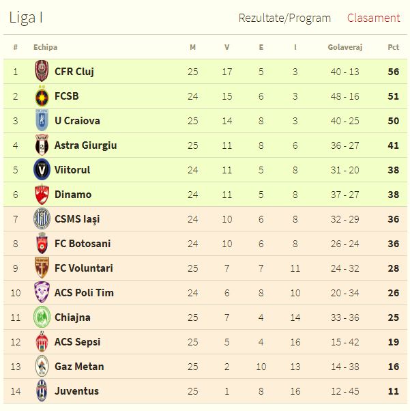Switch to the Rezultate/Program tab
Viewport: 410px width, 411px height.
(x=284, y=18)
